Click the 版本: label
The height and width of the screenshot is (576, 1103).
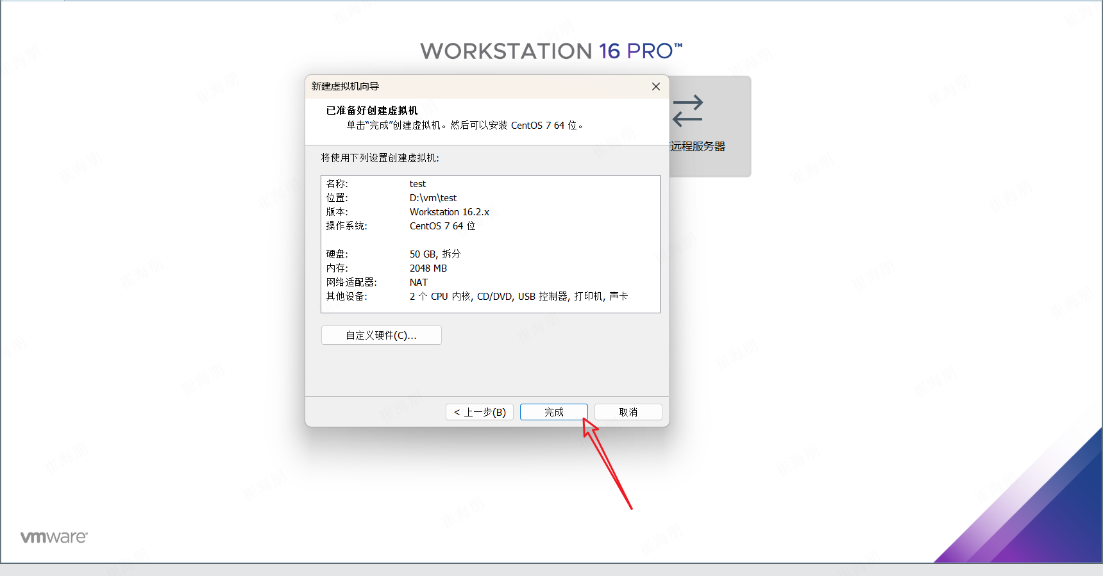point(337,212)
